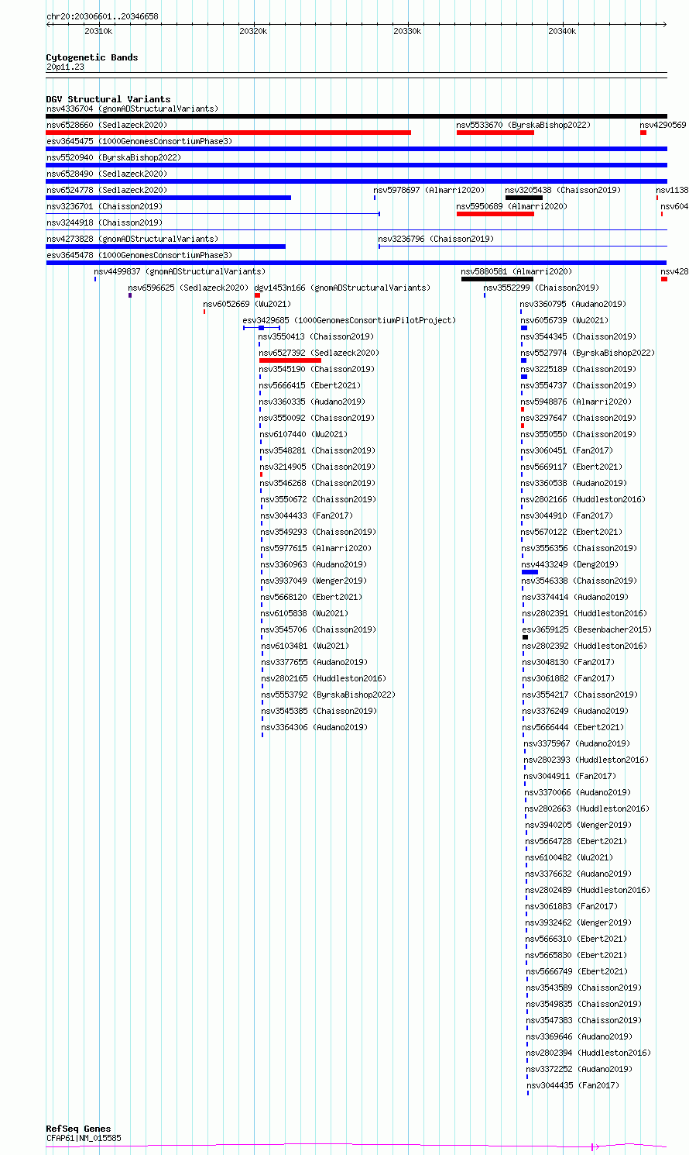This screenshot has height=1155, width=689.
Task: Open the nsv5527974 ByrskaBishop2022 label
Action: tap(588, 353)
